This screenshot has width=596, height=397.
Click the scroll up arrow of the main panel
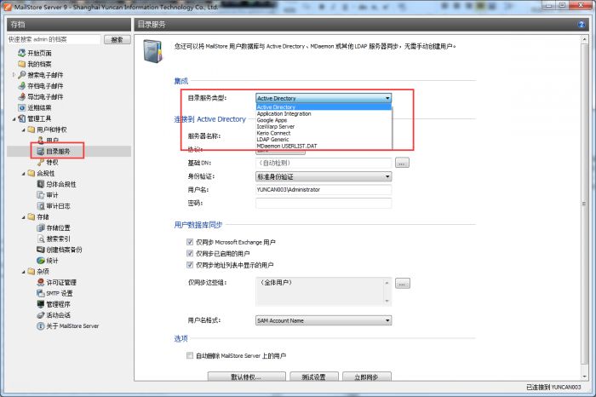(x=585, y=39)
